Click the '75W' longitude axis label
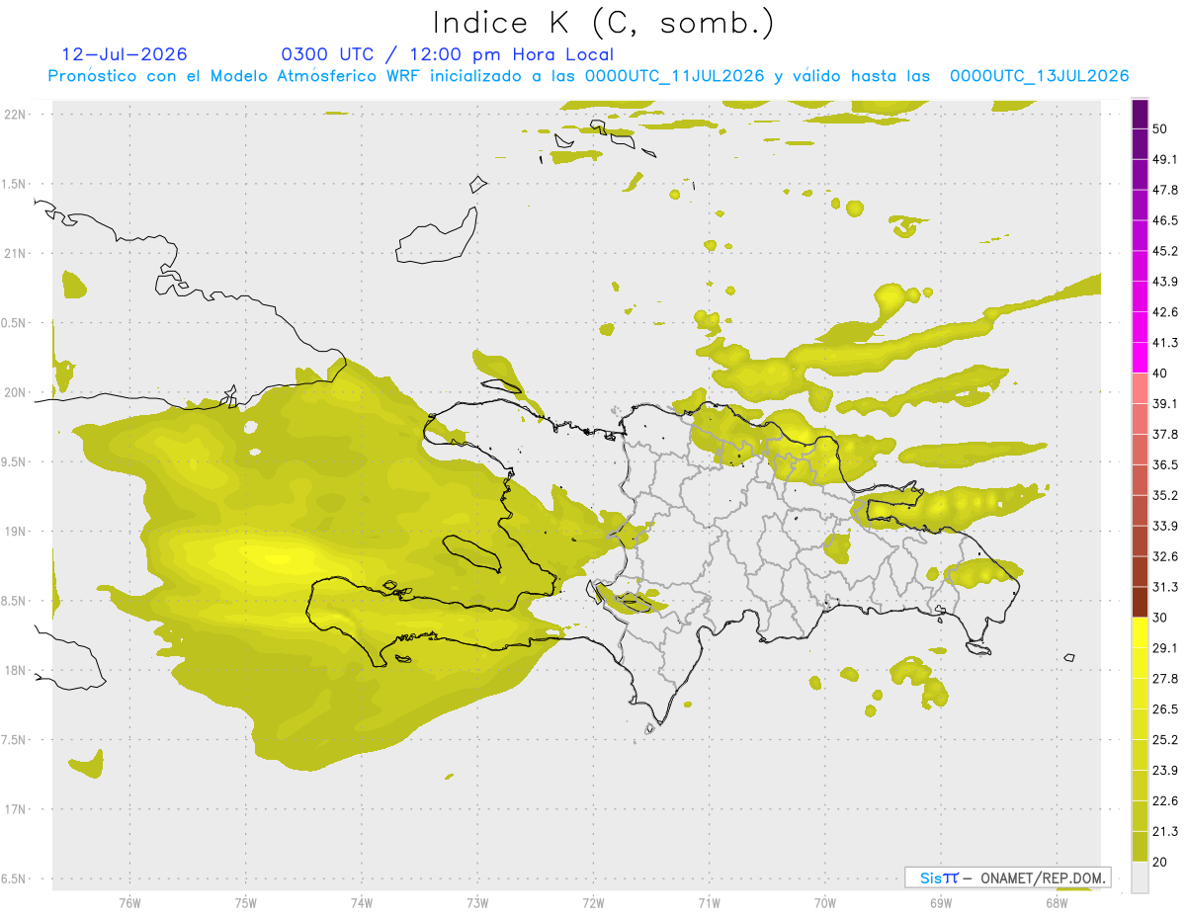This screenshot has height=916, width=1186. point(245,901)
